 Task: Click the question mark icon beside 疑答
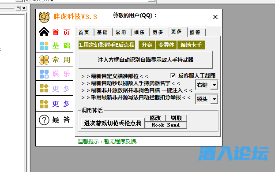point(44,120)
